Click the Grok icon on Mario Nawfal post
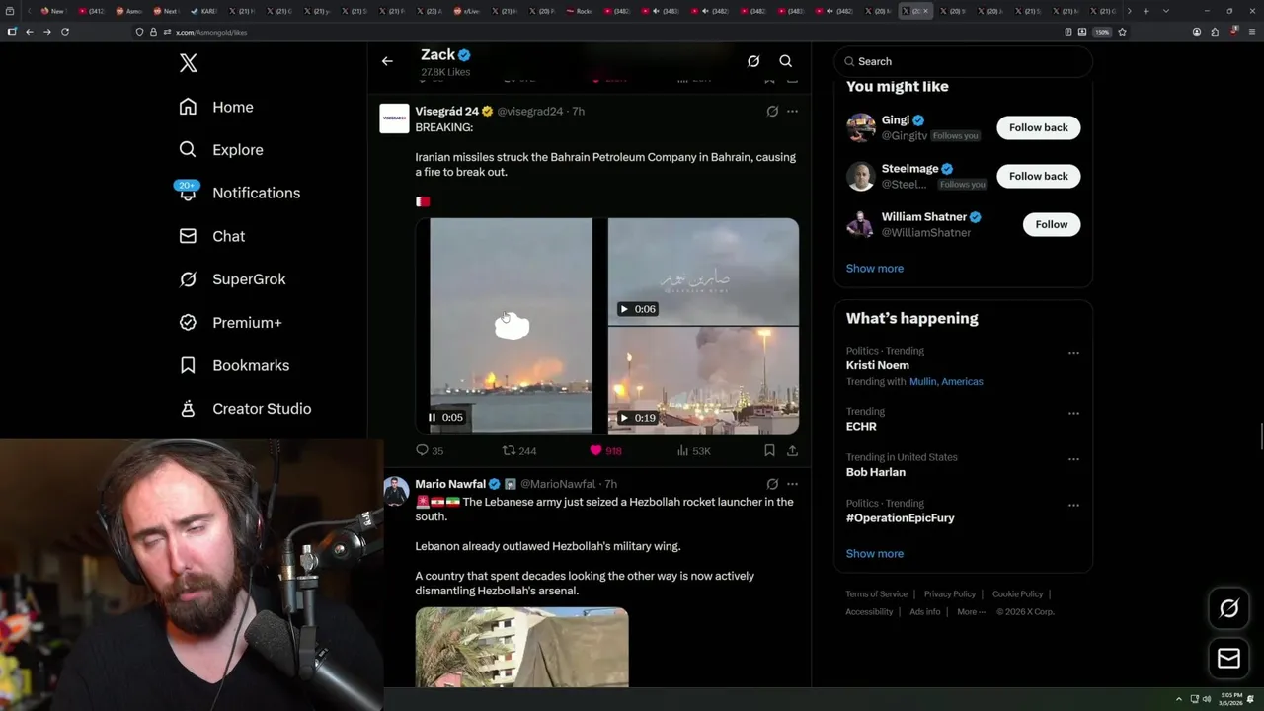 [772, 484]
